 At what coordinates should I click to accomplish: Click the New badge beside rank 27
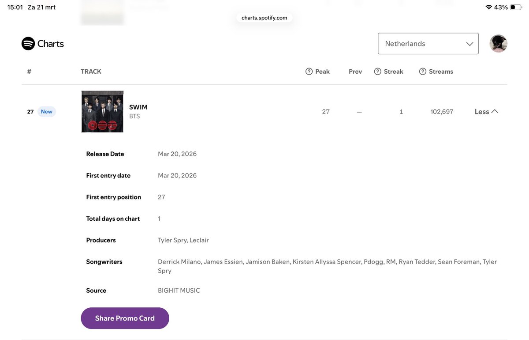click(x=47, y=112)
